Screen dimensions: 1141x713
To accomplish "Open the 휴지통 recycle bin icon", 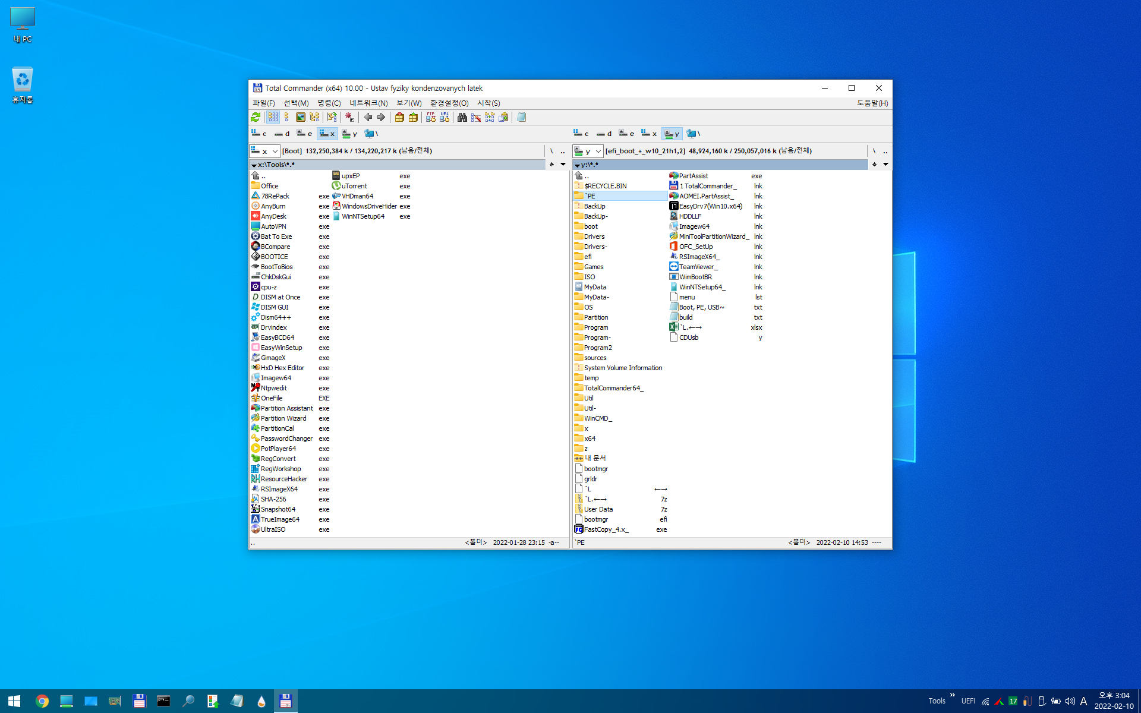I will click(x=23, y=85).
